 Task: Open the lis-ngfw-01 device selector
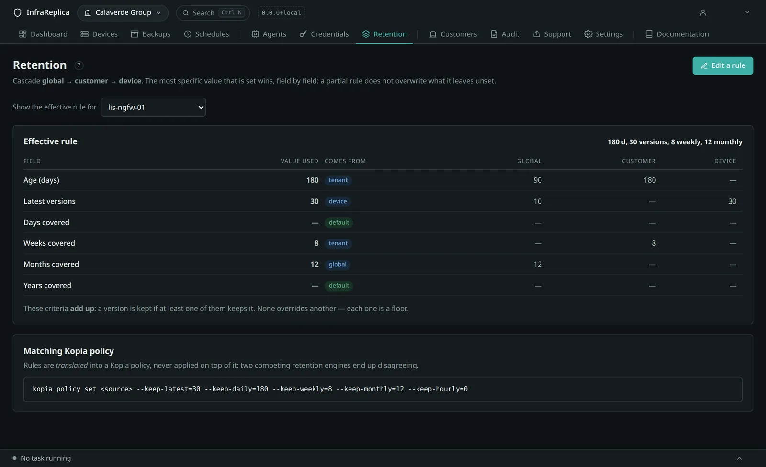153,107
